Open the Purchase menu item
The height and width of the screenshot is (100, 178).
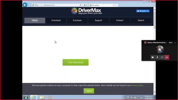pos(77,20)
